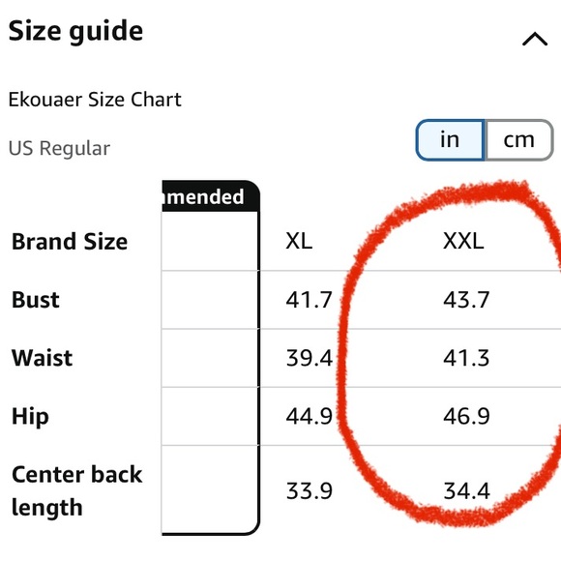Click XXL waist value 41.3
The height and width of the screenshot is (561, 561).
[466, 358]
